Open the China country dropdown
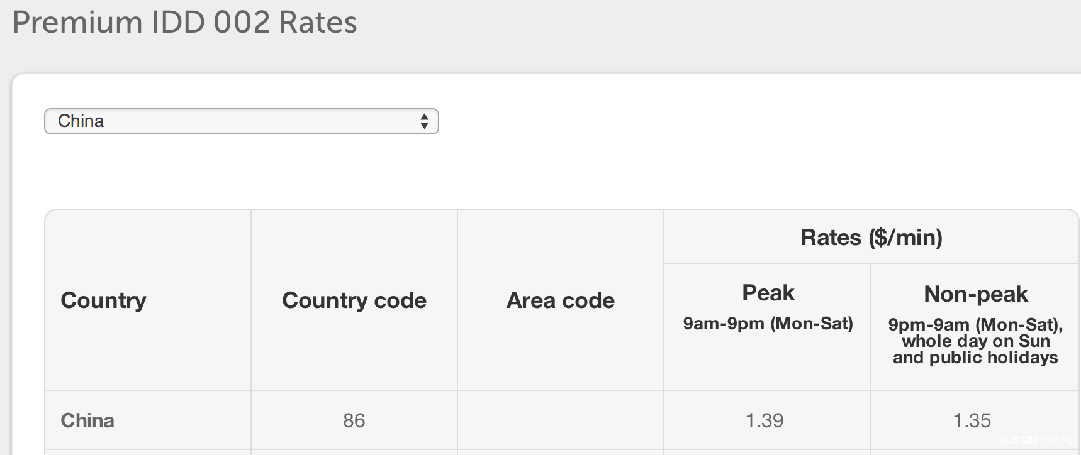The height and width of the screenshot is (455, 1081). pyautogui.click(x=241, y=121)
